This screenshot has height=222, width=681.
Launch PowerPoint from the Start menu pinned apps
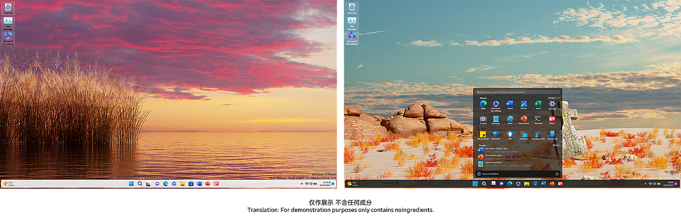point(524,120)
